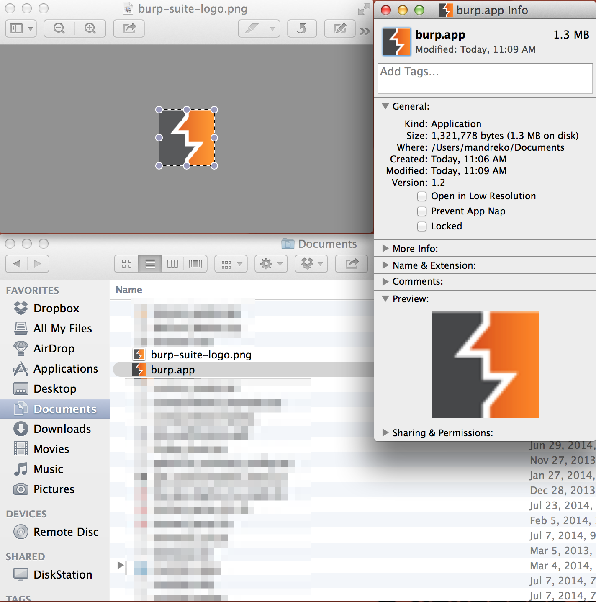Open the Dropbox toolbar menu
This screenshot has height=602, width=596.
point(311,264)
